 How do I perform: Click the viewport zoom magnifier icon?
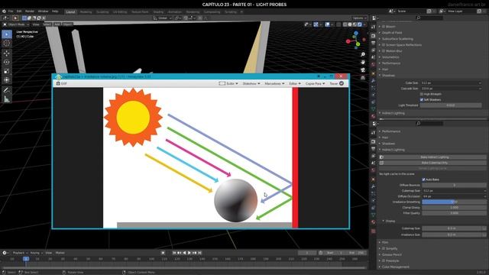(x=363, y=54)
